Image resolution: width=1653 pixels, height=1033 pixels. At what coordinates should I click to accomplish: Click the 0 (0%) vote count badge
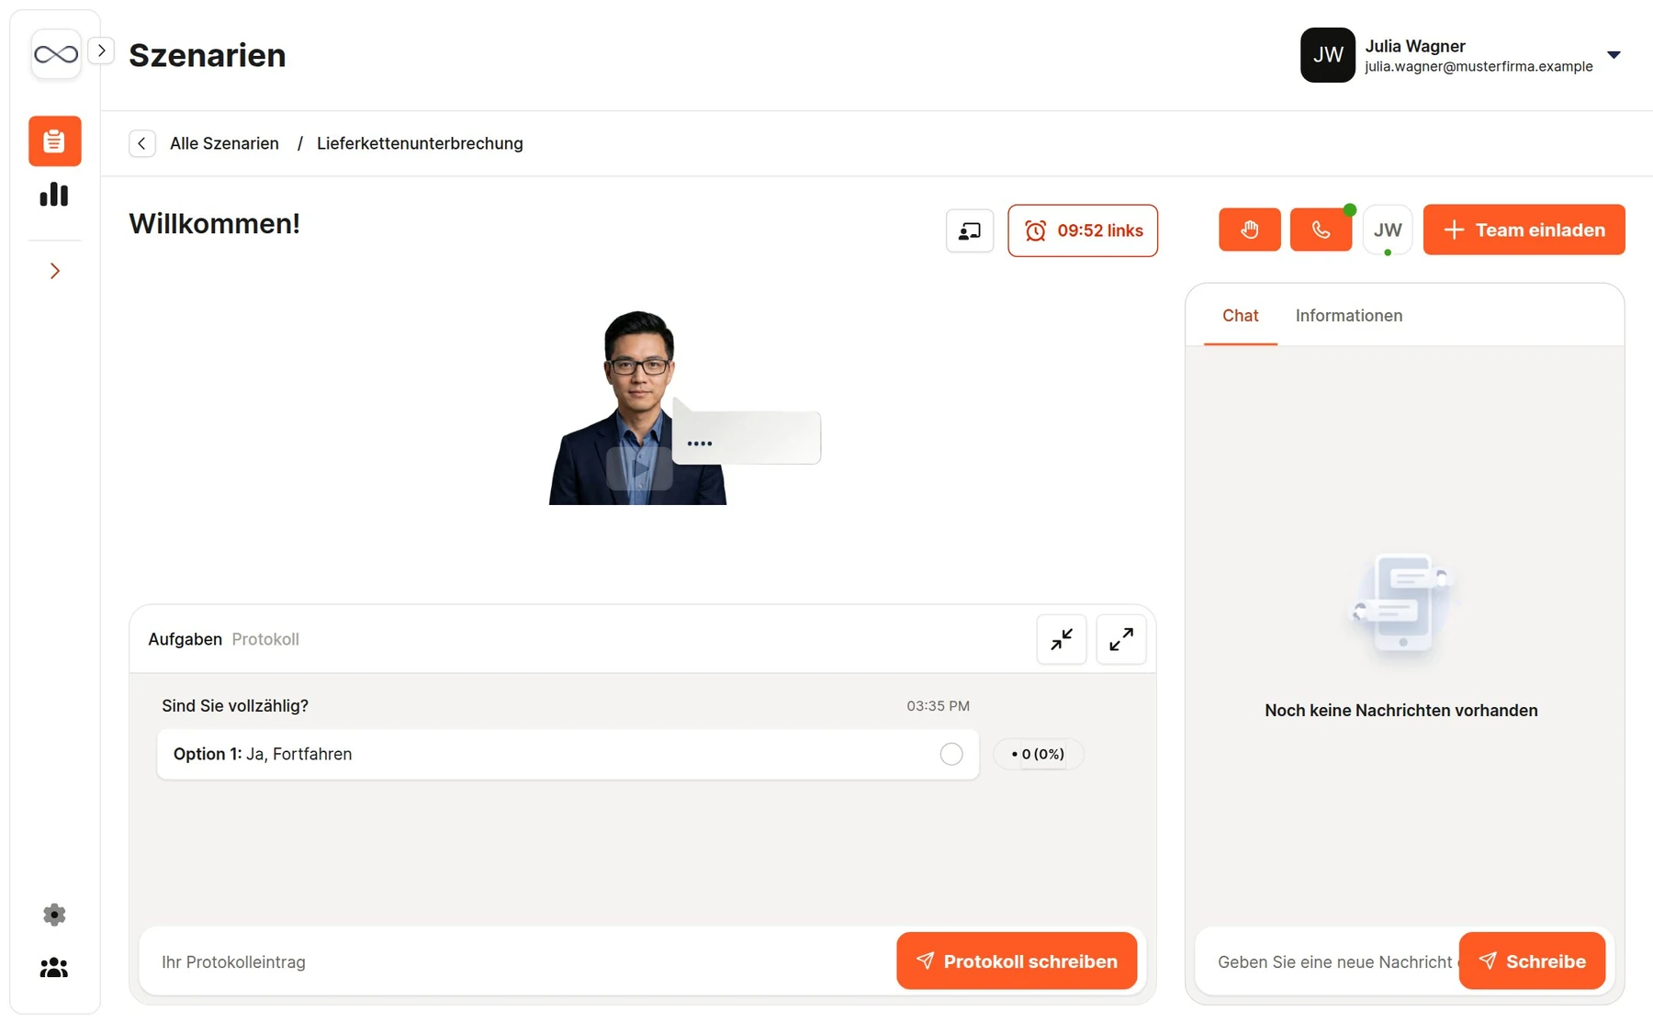[x=1038, y=754]
